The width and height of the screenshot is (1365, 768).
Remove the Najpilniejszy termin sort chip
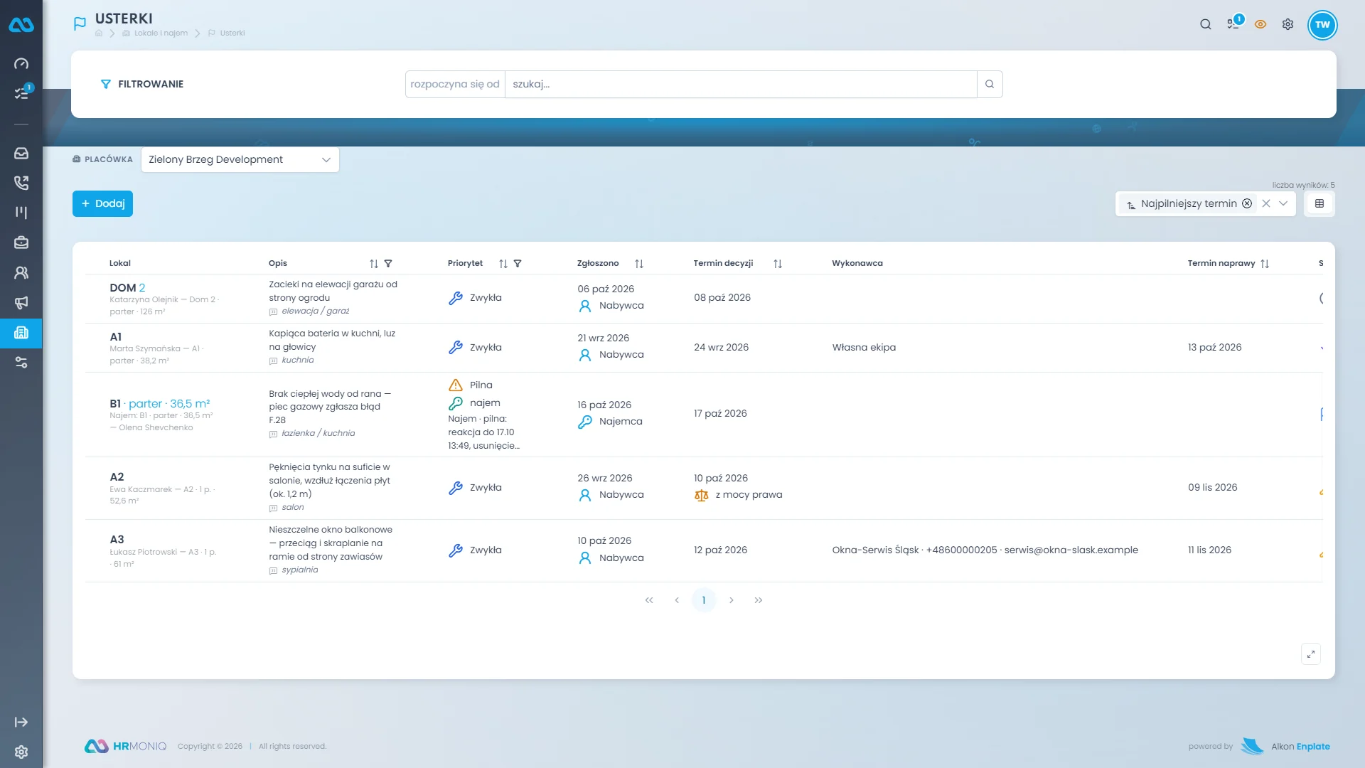pos(1247,203)
